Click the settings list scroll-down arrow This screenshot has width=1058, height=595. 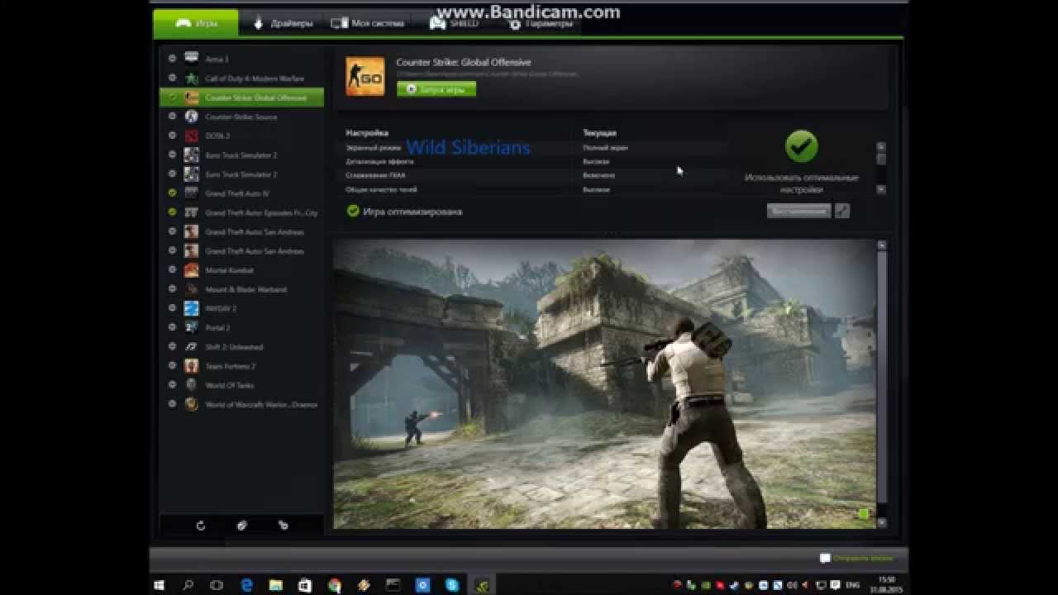(x=881, y=189)
